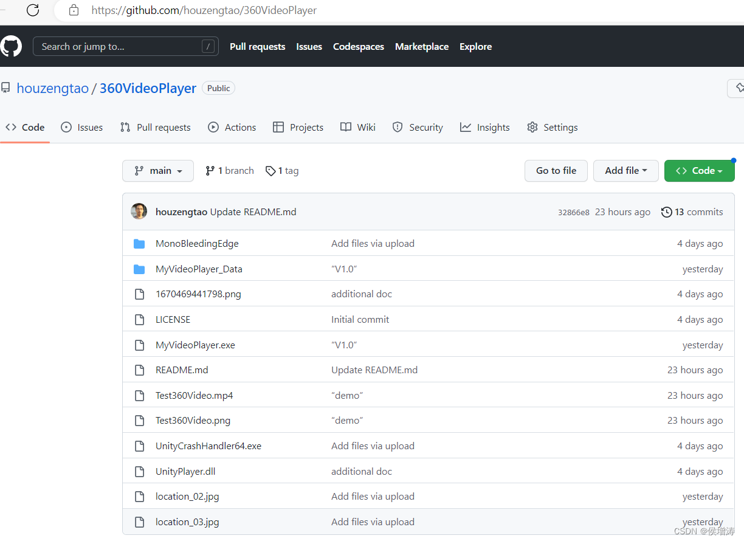Switch to the Code tab
Image resolution: width=744 pixels, height=541 pixels.
(25, 127)
